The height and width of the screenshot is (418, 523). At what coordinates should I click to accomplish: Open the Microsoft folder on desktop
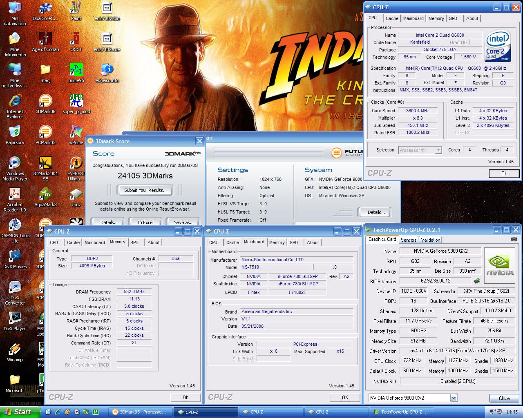(x=15, y=384)
